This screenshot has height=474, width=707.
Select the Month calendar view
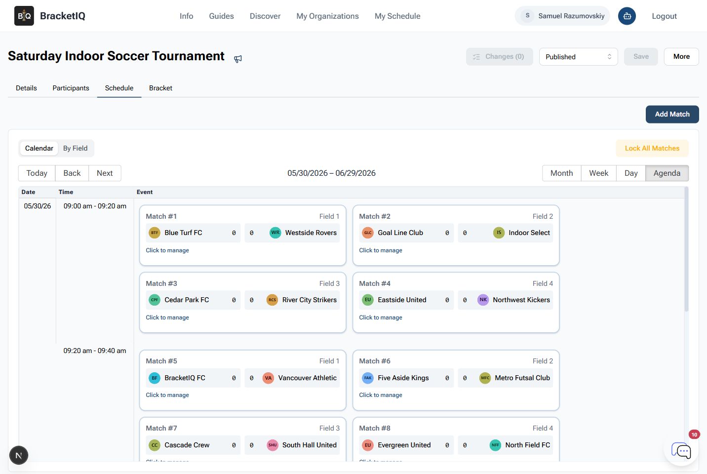(562, 173)
